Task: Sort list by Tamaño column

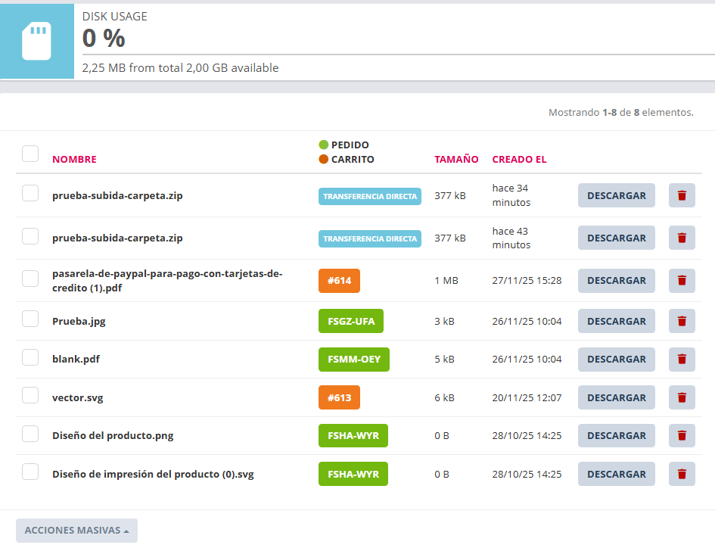Action: coord(456,160)
